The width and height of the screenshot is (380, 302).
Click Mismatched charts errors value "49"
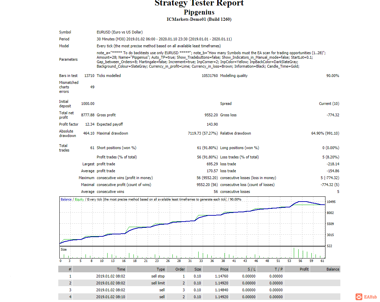pyautogui.click(x=92, y=87)
